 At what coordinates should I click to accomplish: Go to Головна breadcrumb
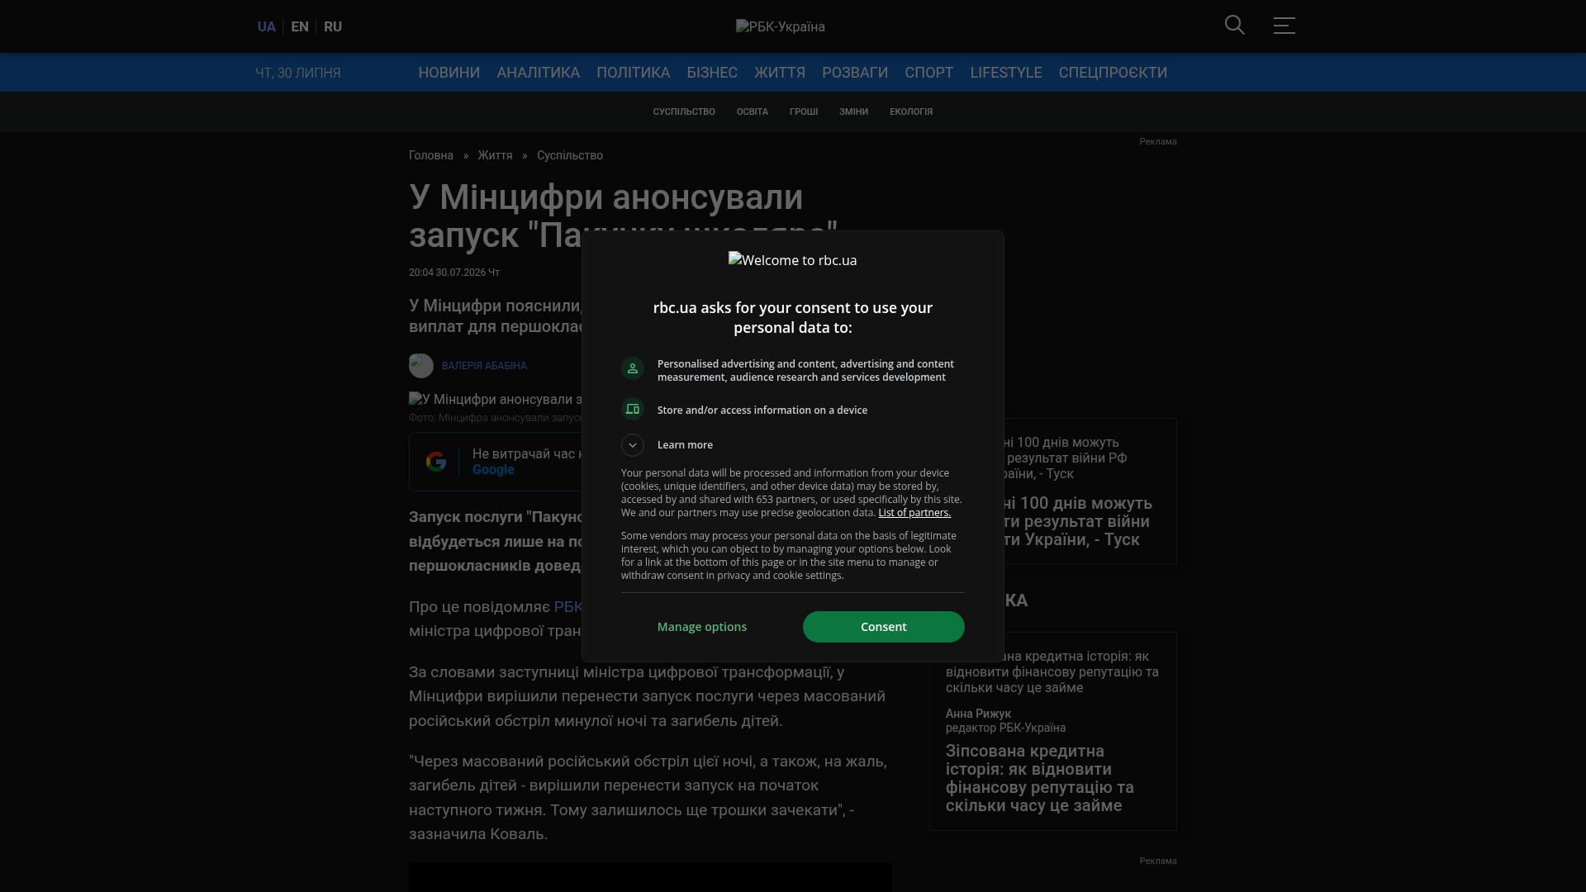pyautogui.click(x=431, y=155)
